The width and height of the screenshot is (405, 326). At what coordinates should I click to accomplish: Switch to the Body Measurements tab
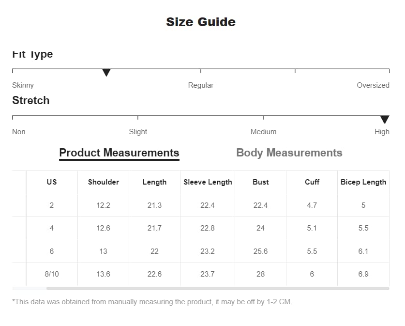point(289,153)
